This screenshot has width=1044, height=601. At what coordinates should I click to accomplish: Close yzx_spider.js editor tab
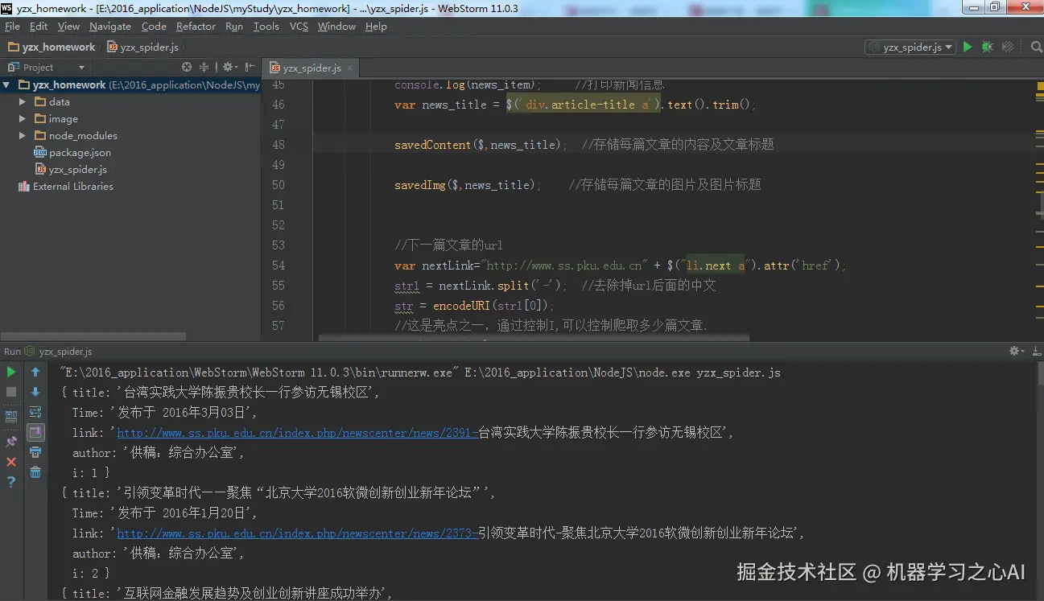click(x=350, y=68)
